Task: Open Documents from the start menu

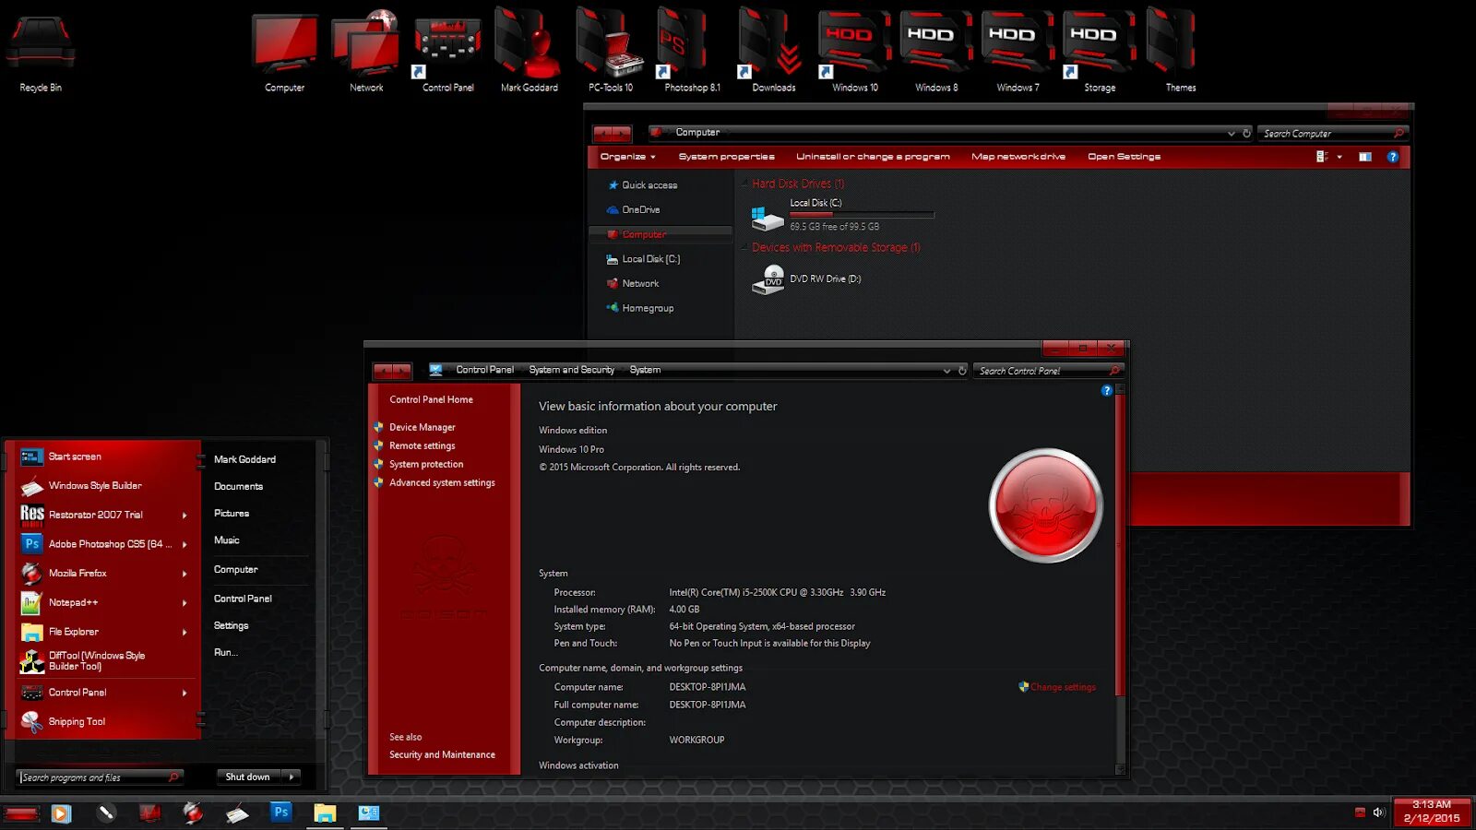Action: [x=239, y=487]
